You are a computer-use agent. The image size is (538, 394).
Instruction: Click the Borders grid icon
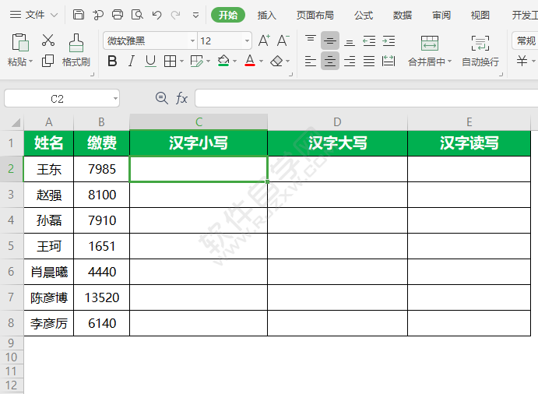point(171,62)
